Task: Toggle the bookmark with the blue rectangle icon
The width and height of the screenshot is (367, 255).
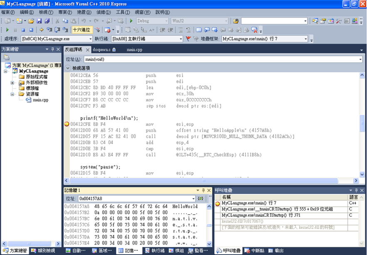Action: click(x=199, y=30)
